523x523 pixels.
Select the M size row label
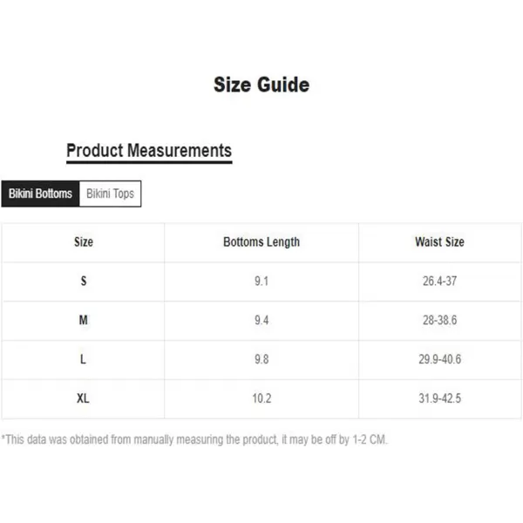(x=84, y=320)
